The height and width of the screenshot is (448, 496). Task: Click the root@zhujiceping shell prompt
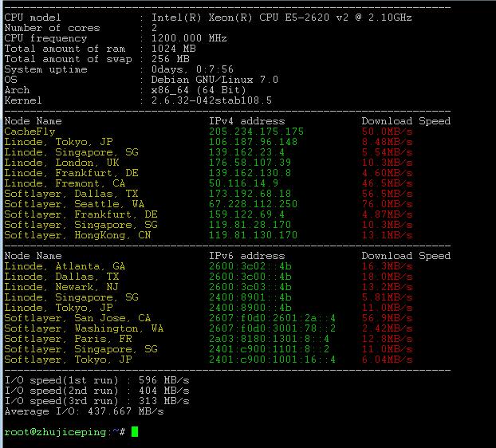click(x=65, y=432)
